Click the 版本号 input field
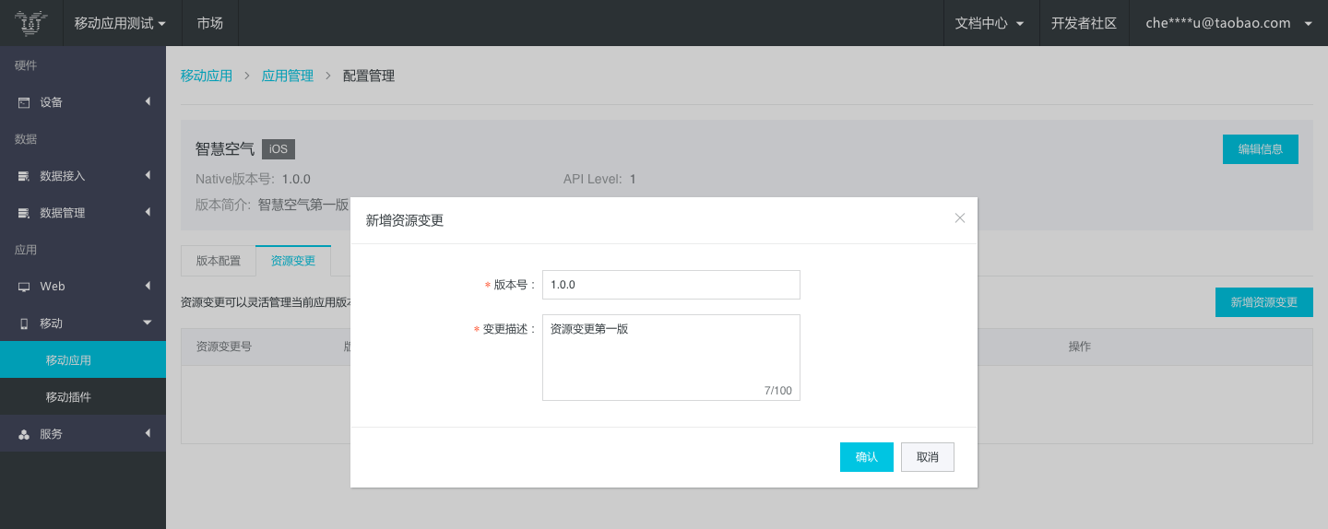 coord(671,285)
